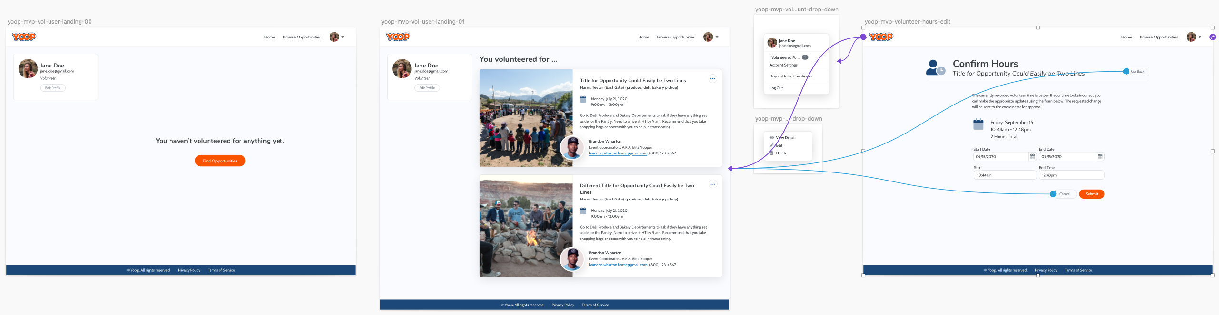
Task: Click Home in landing-00 navigation
Action: (270, 37)
